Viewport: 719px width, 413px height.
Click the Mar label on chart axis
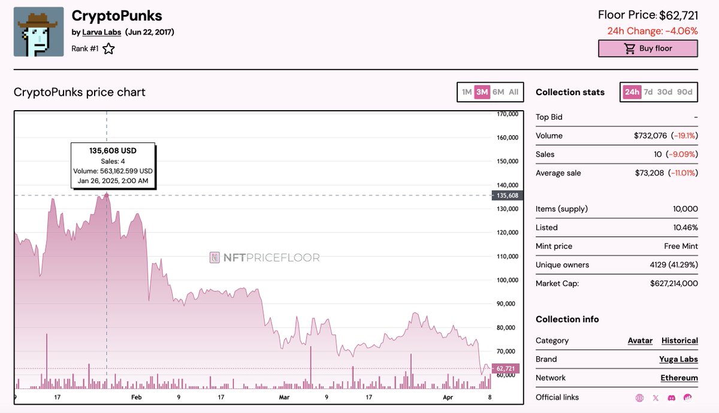(x=284, y=397)
